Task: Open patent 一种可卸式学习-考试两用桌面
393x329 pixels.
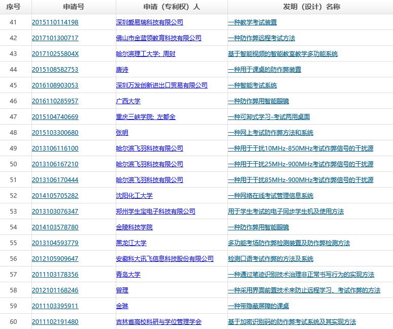Action: [x=269, y=117]
